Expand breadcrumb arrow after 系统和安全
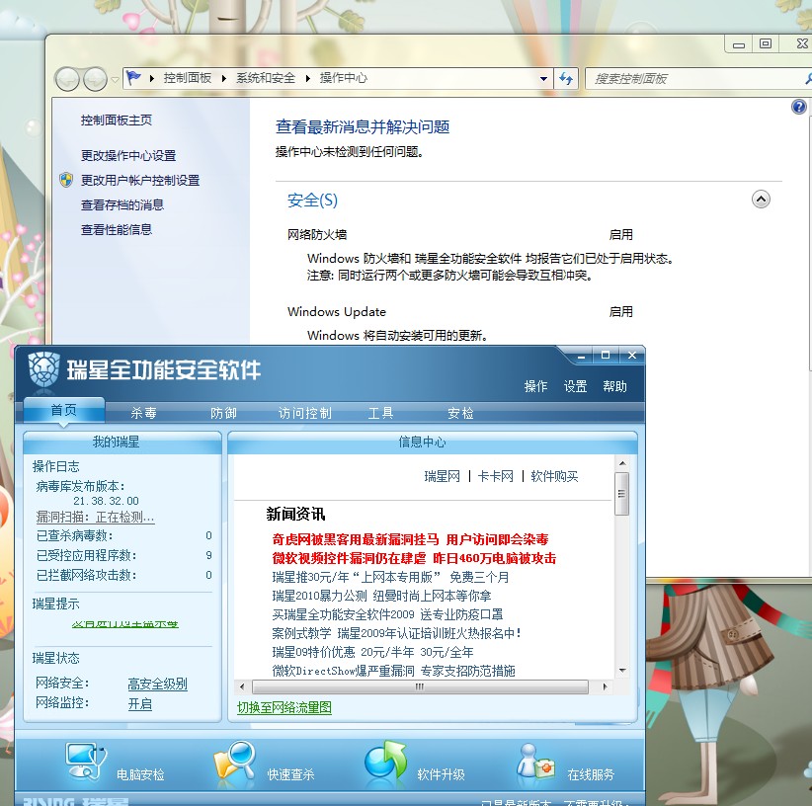Viewport: 812px width, 806px height. click(307, 78)
